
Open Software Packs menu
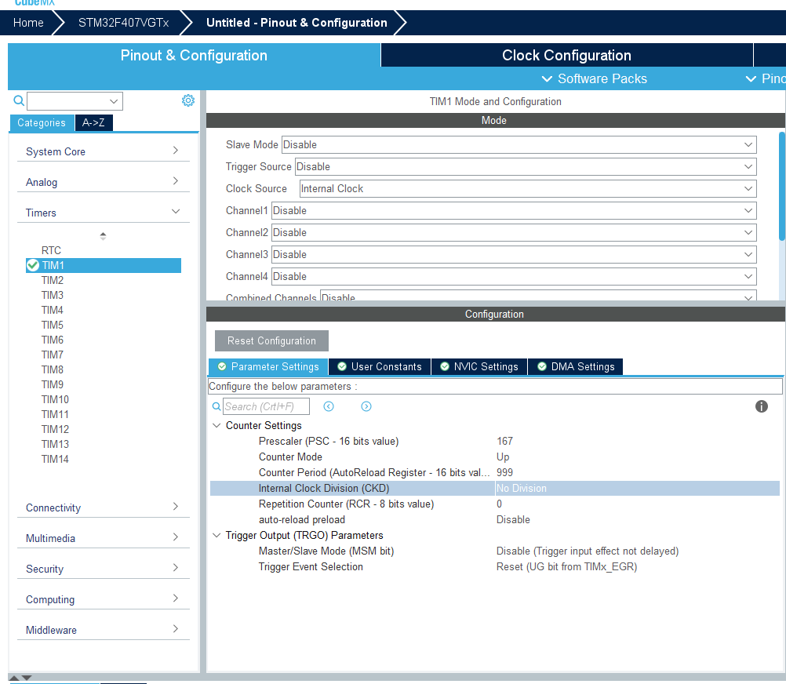pos(595,78)
